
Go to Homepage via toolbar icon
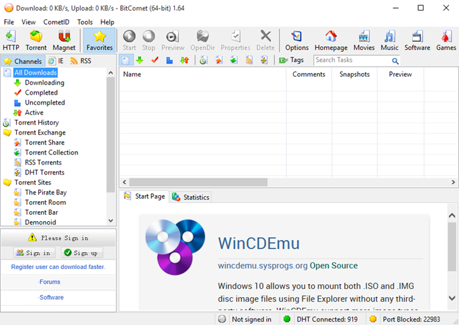pos(331,41)
